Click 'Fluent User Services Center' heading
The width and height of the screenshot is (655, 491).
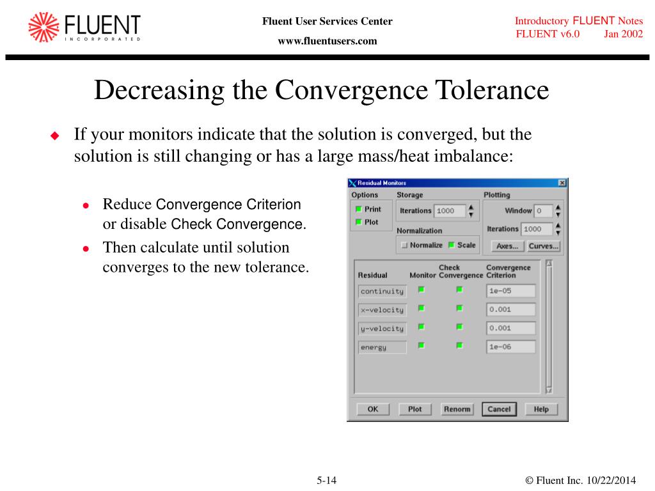pos(327,21)
